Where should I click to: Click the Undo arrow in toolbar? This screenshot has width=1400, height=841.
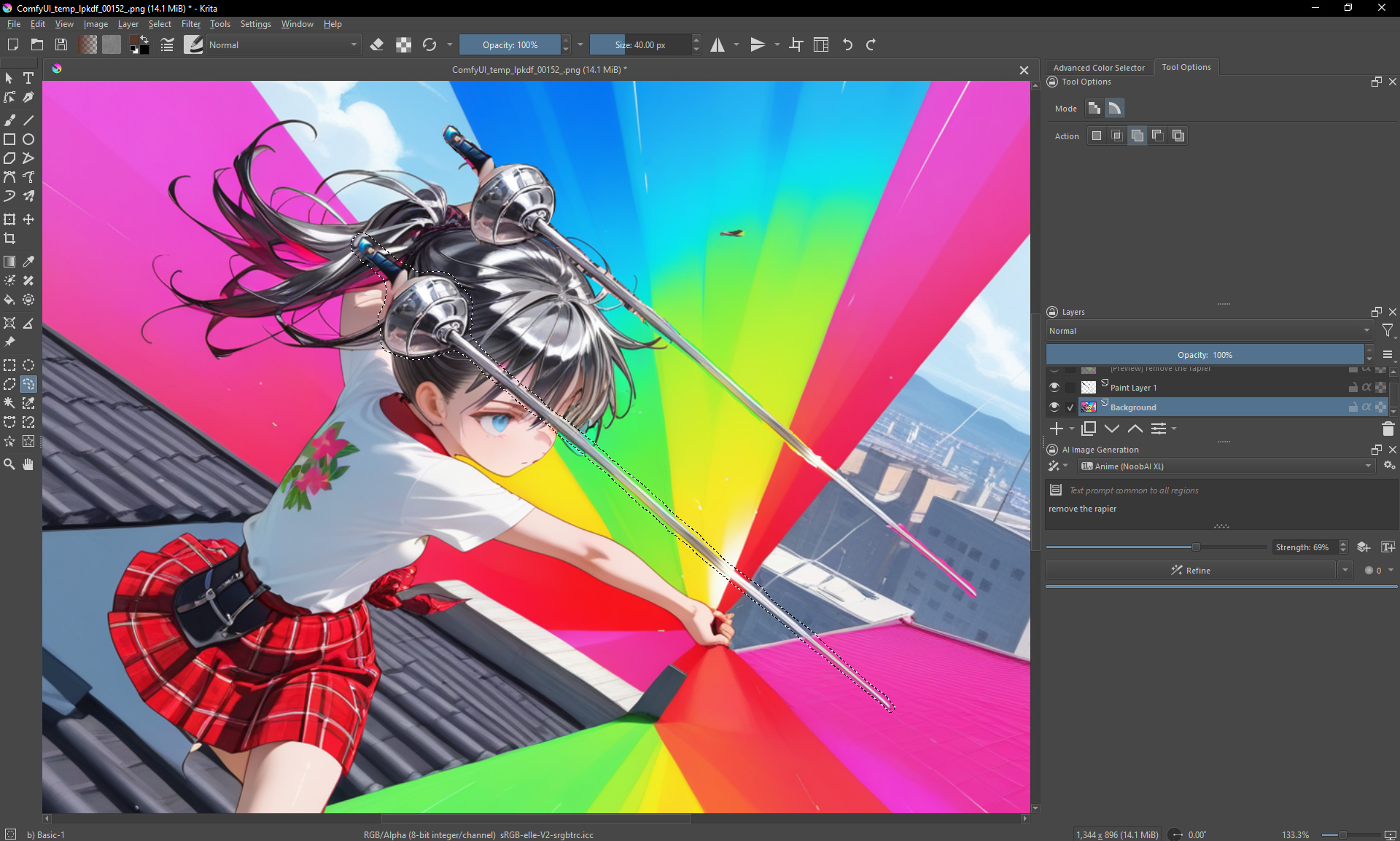[x=847, y=44]
